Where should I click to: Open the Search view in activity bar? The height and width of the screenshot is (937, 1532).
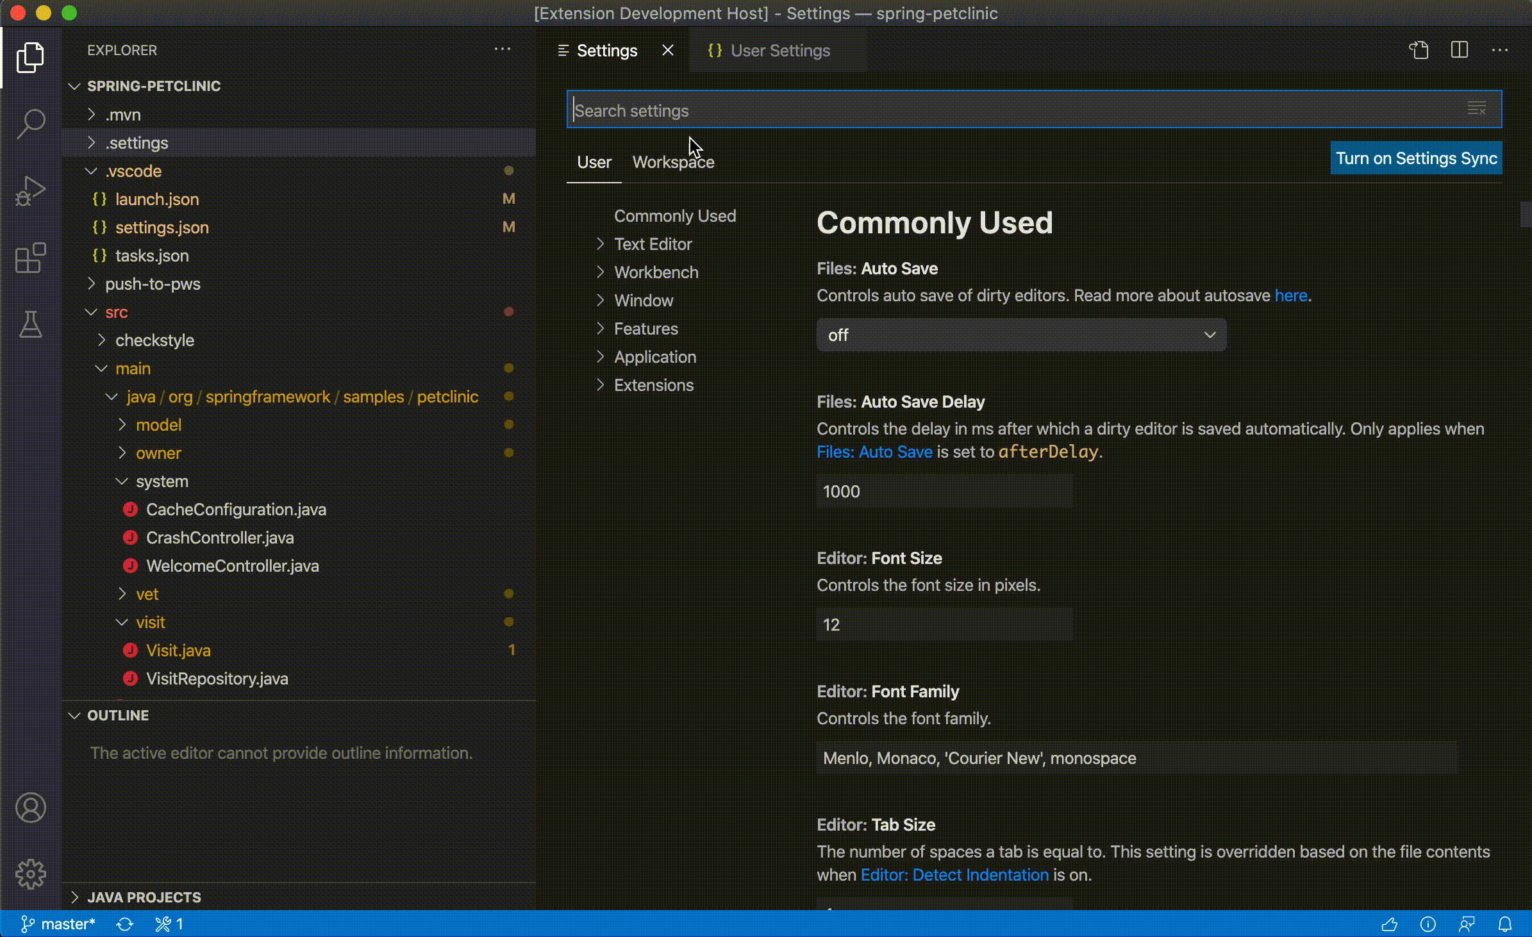[30, 123]
